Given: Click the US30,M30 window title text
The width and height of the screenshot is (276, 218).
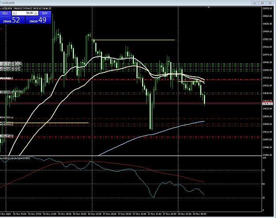Looking at the screenshot, I should [x=8, y=3].
